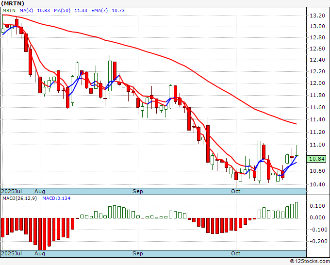
Task: Click the 12.40 price axis label
Action: click(x=317, y=60)
